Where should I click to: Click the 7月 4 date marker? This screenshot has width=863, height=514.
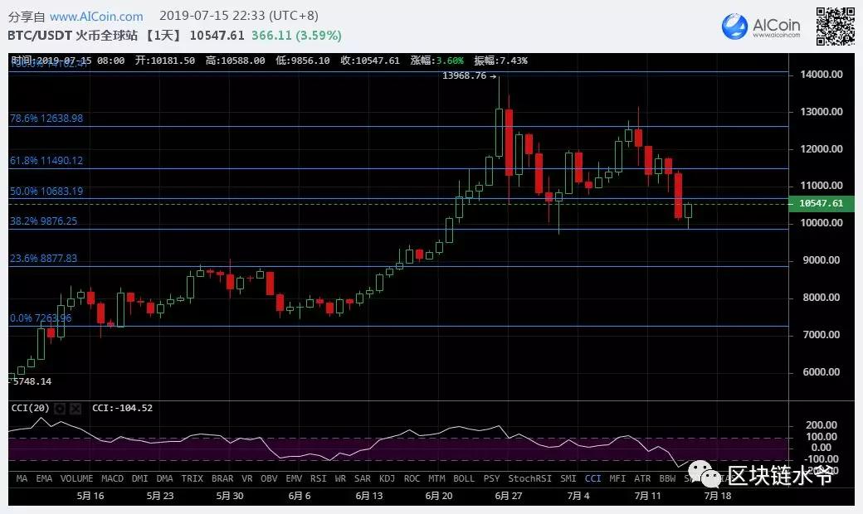click(x=578, y=496)
